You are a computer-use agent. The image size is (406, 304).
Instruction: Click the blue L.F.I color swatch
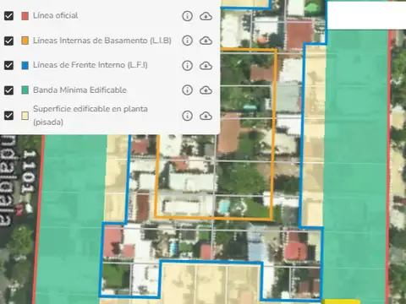coord(25,65)
